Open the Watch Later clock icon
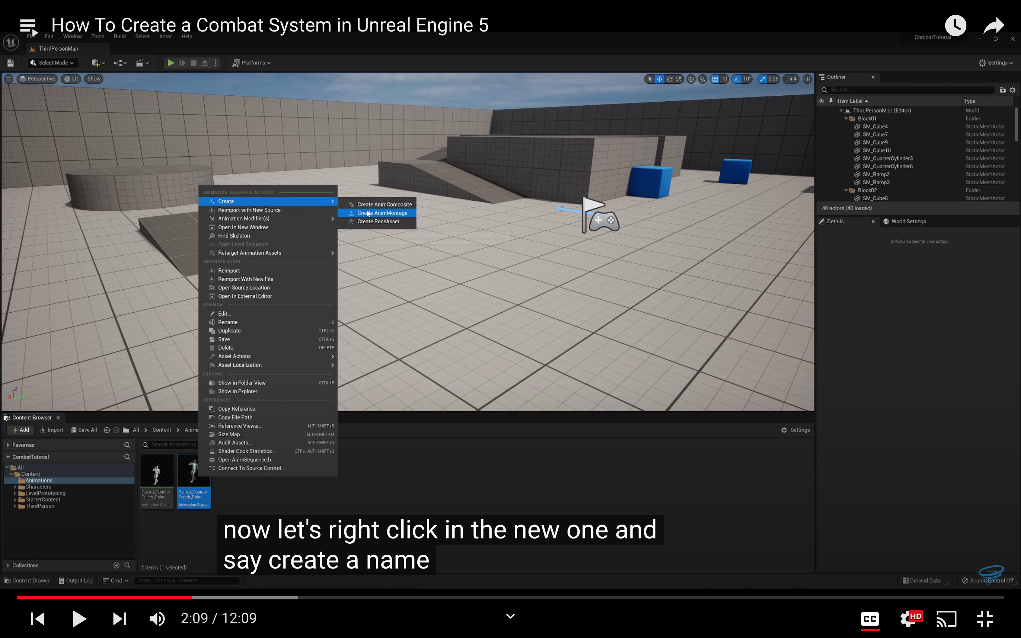Viewport: 1021px width, 638px height. point(955,26)
